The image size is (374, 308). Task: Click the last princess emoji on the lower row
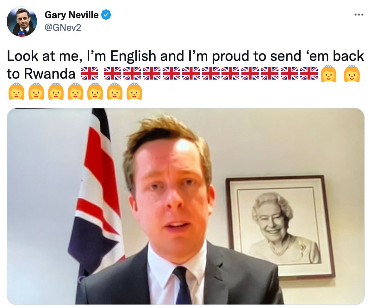tap(134, 91)
